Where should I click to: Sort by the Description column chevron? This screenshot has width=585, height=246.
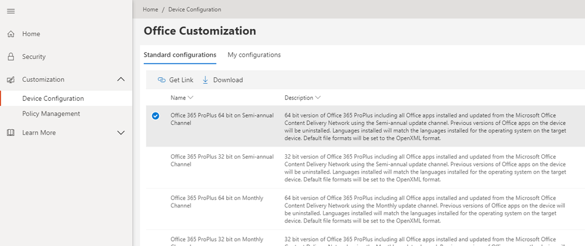318,97
